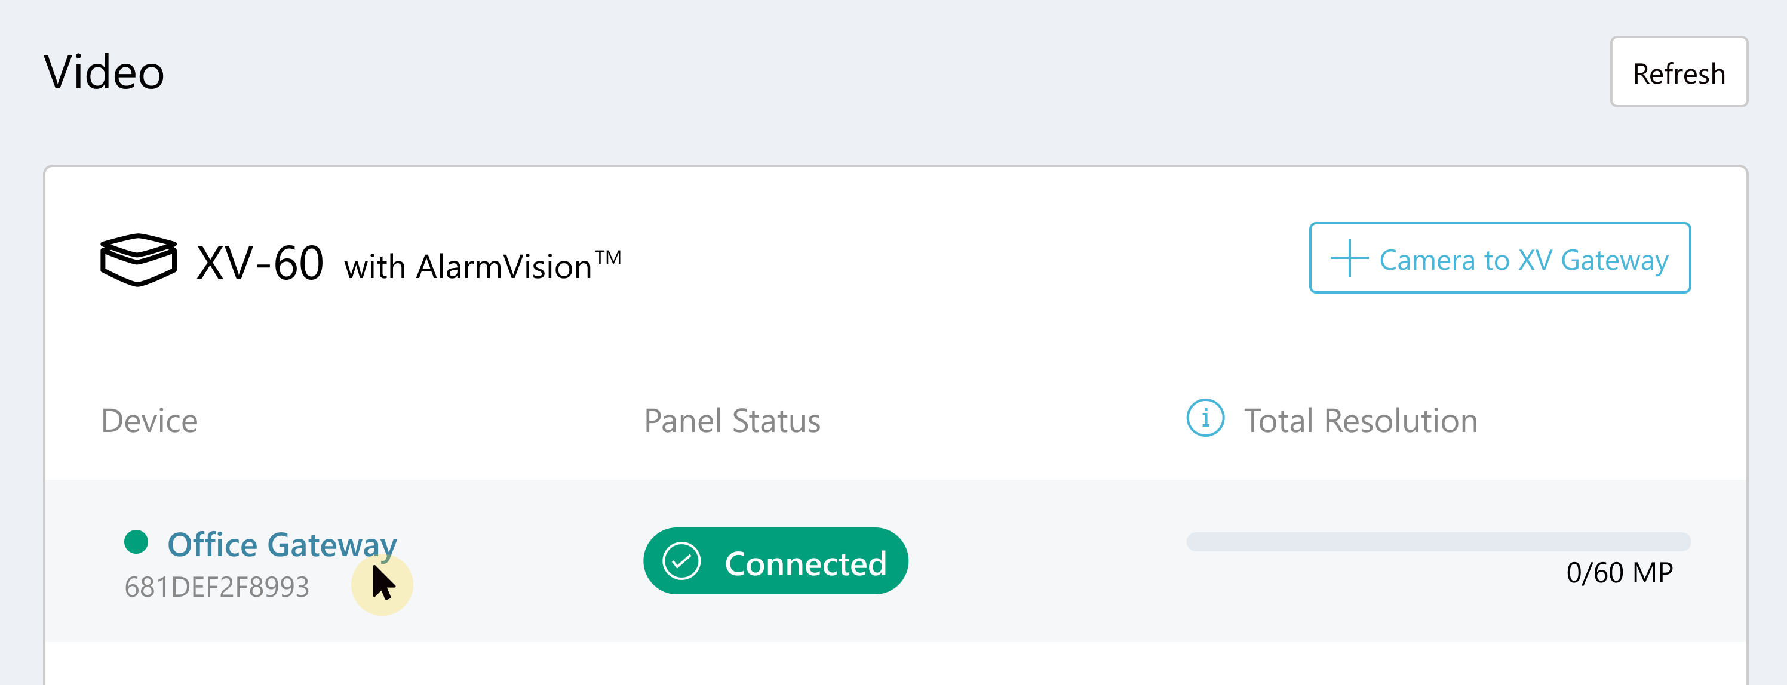This screenshot has height=685, width=1787.
Task: Add a Camera to XV Gateway
Action: [1499, 258]
